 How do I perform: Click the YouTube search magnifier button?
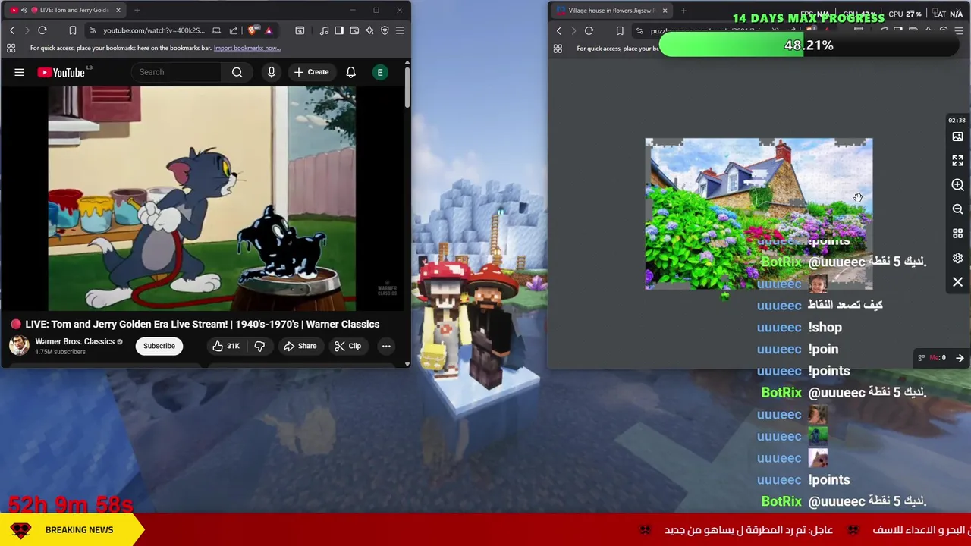click(x=237, y=72)
